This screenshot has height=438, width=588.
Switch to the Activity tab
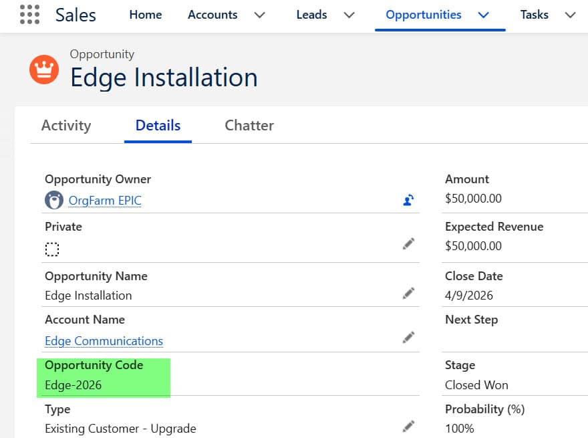click(66, 125)
